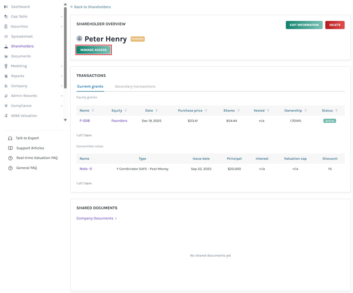The image size is (353, 293).
Task: Click the Investor tag badge
Action: (x=138, y=39)
